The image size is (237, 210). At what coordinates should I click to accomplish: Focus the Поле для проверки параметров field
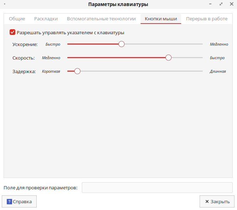point(157,188)
